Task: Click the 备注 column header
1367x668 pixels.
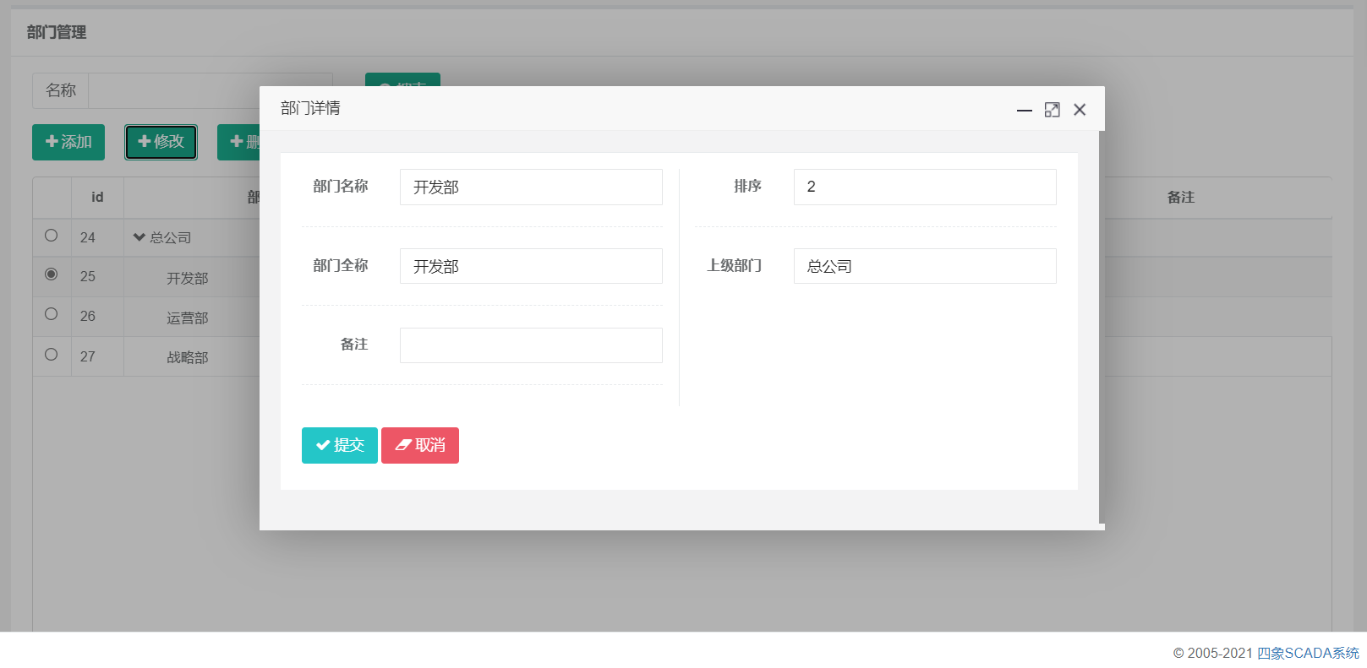Action: (x=1180, y=198)
